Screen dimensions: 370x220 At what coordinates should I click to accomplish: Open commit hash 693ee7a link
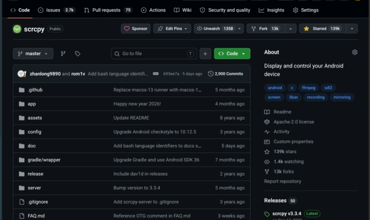click(x=171, y=74)
